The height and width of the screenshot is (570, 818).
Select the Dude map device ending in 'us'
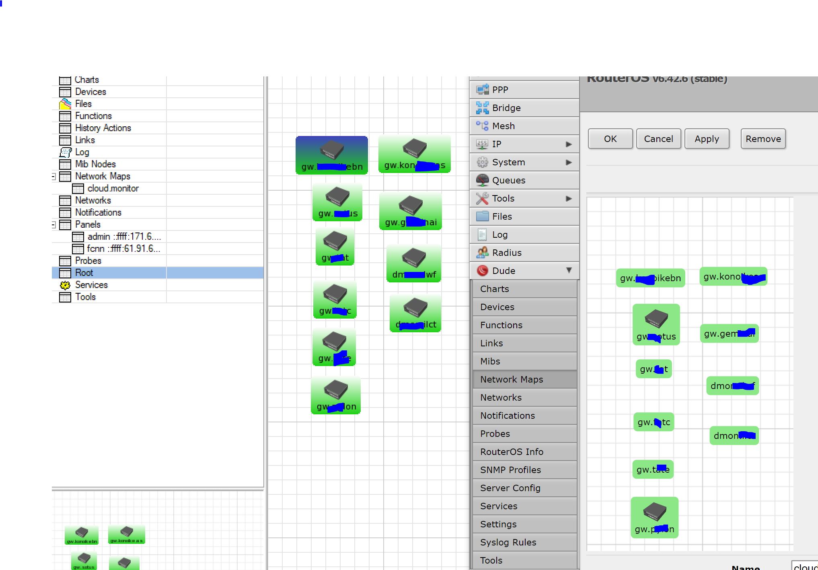point(337,202)
